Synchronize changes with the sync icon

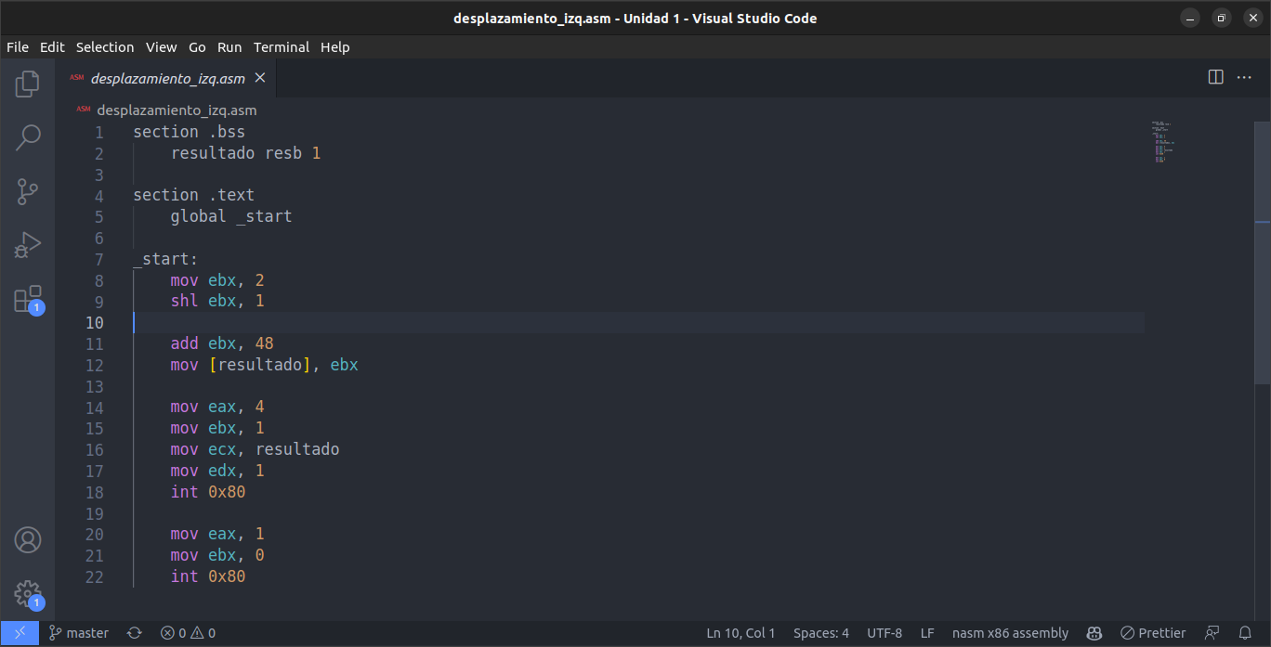pos(134,633)
